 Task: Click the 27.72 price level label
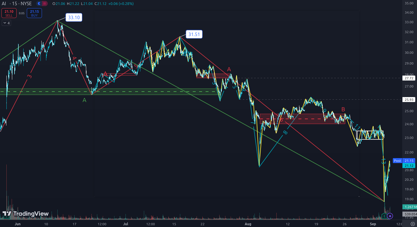click(x=409, y=78)
